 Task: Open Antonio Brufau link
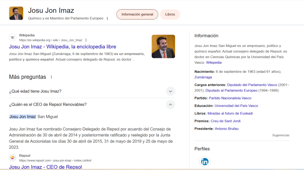point(227,129)
